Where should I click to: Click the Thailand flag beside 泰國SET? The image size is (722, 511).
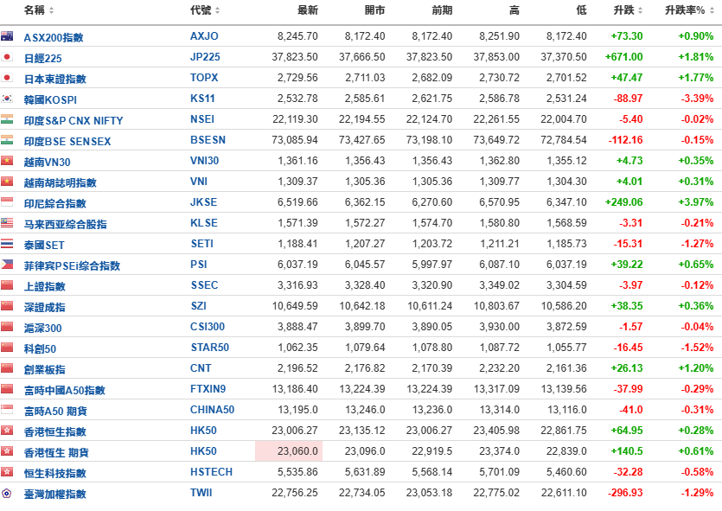[x=6, y=244]
